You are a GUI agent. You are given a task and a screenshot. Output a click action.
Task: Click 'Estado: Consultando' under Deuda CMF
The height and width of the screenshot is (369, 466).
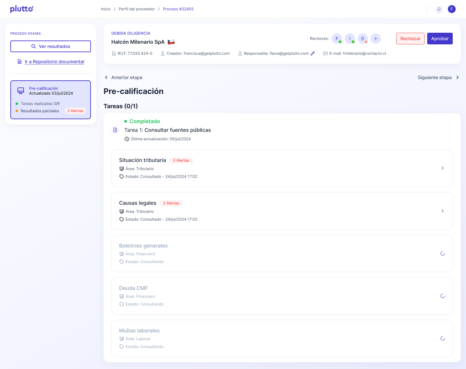click(145, 304)
